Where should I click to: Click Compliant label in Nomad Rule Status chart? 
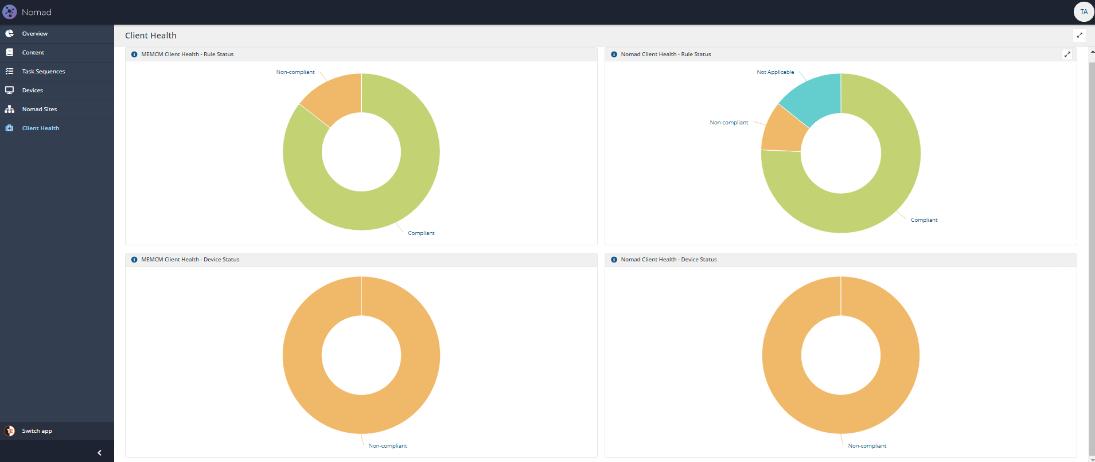coord(924,220)
